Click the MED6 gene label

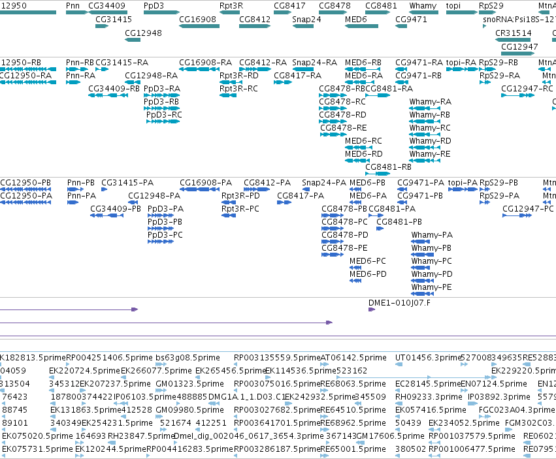click(356, 19)
